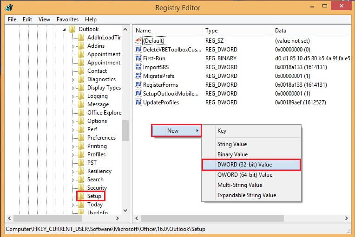This screenshot has height=237, width=355.
Task: Click the DeleteVBEToolboxCus... DWORD icon
Action: [138, 50]
